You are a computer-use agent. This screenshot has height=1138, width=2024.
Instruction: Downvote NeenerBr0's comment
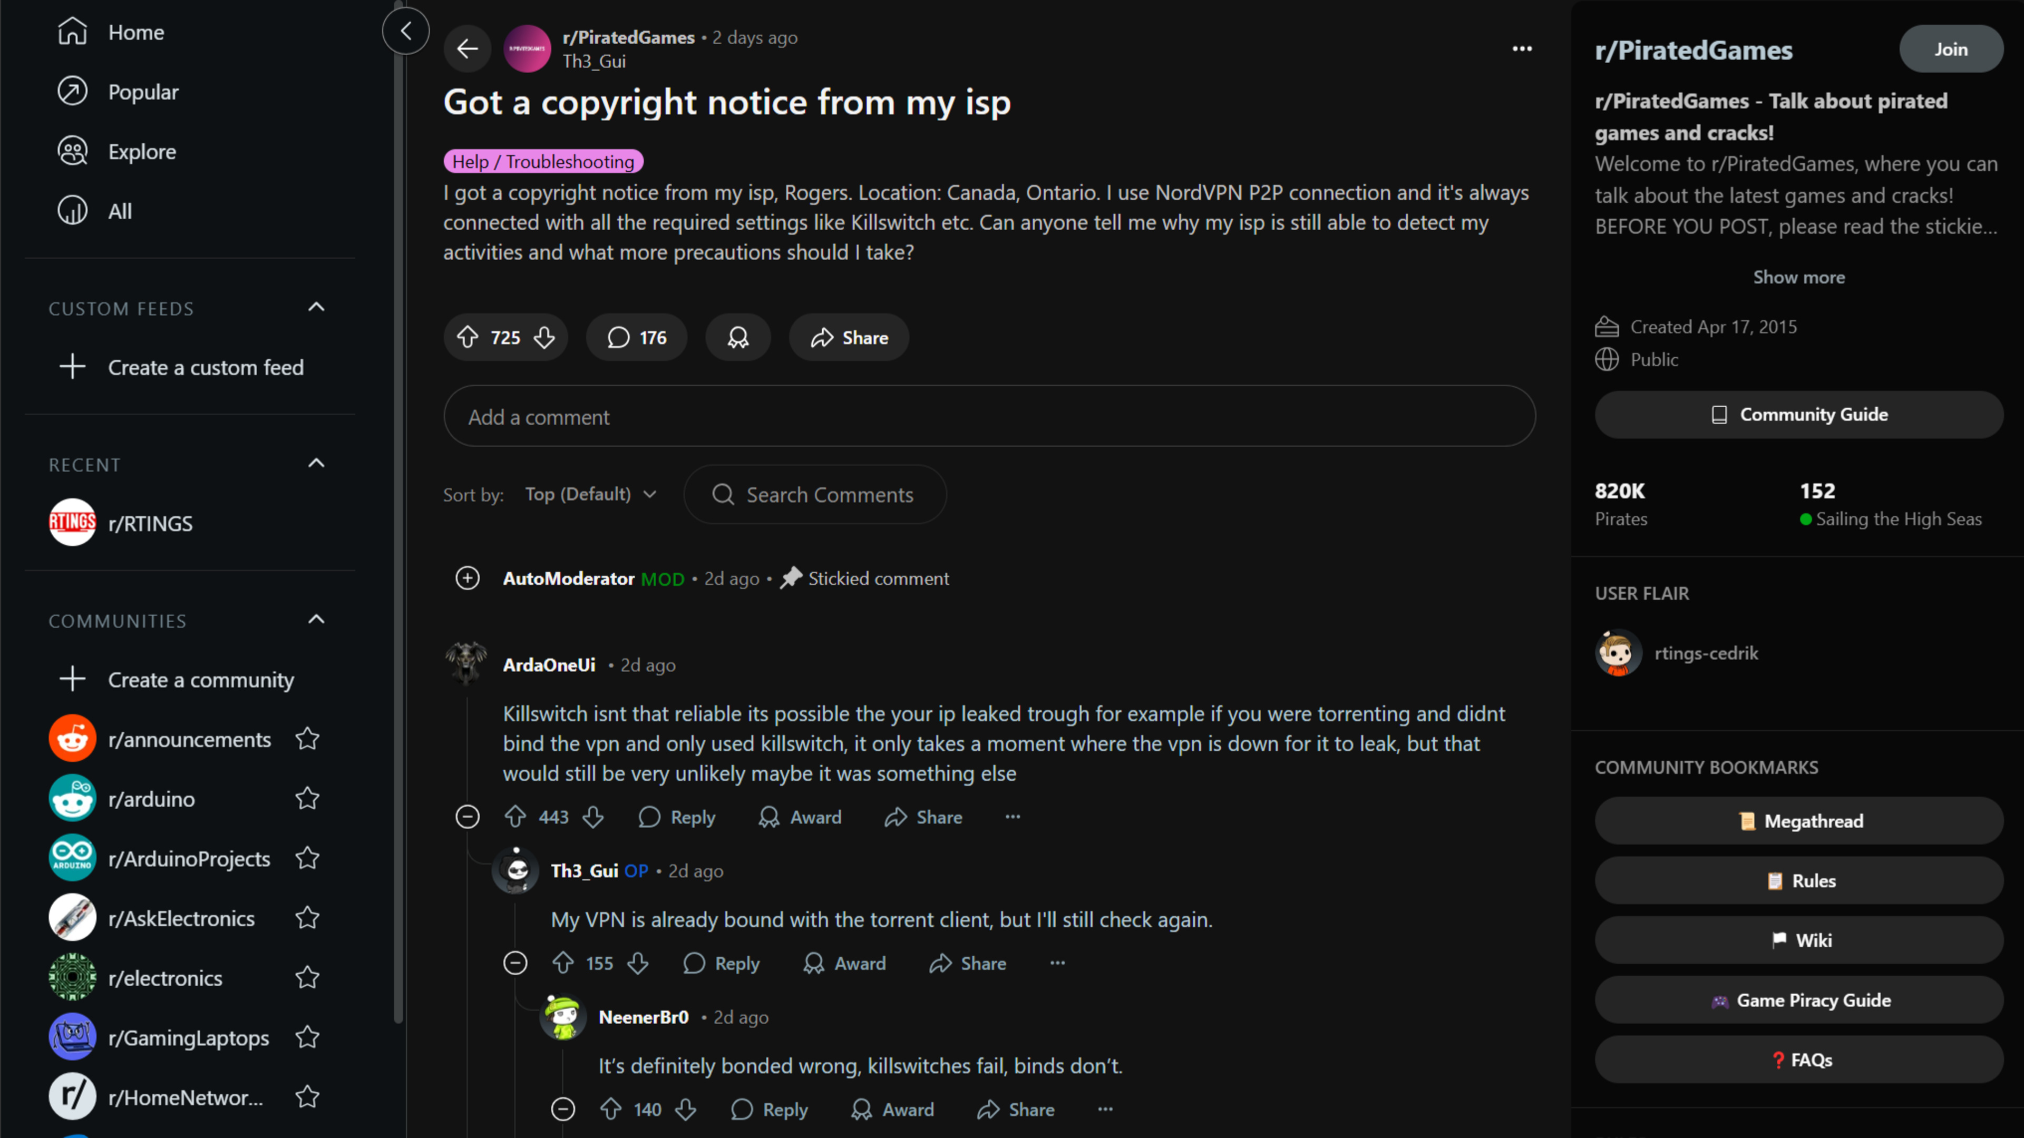coord(686,1110)
